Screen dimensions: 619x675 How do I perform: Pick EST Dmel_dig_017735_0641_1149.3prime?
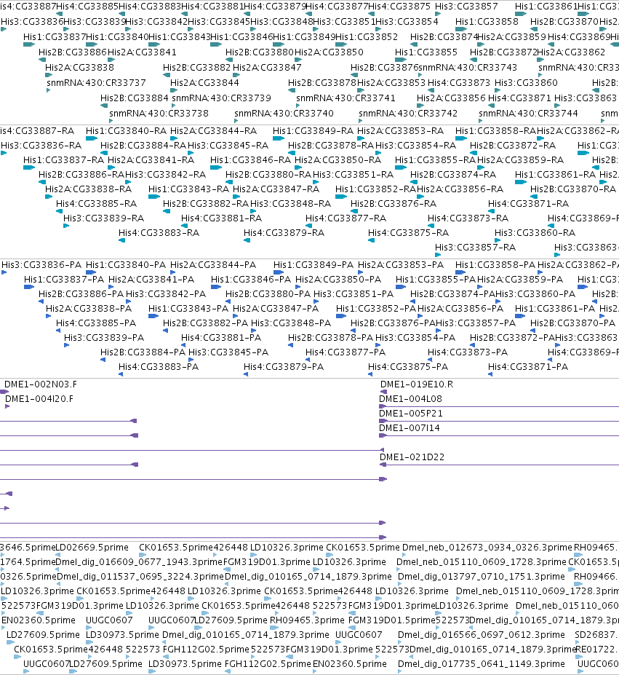(482, 664)
